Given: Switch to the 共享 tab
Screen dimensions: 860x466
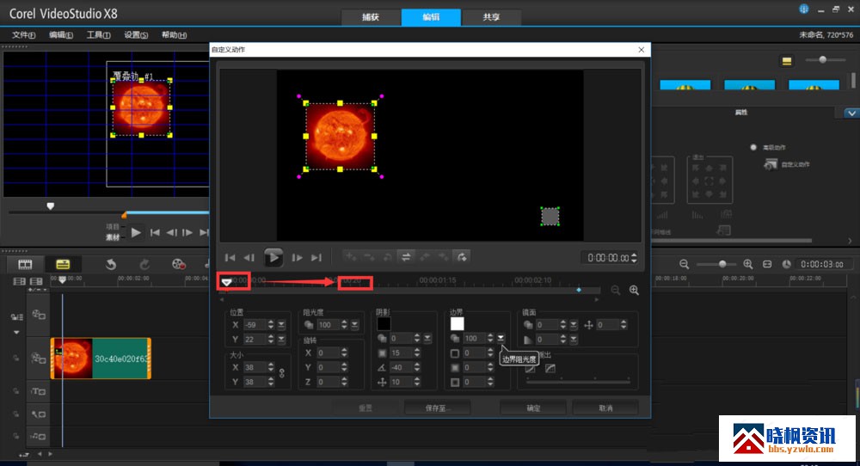Looking at the screenshot, I should pyautogui.click(x=490, y=16).
